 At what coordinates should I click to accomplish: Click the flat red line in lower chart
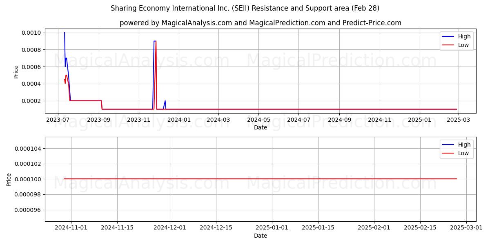point(261,179)
